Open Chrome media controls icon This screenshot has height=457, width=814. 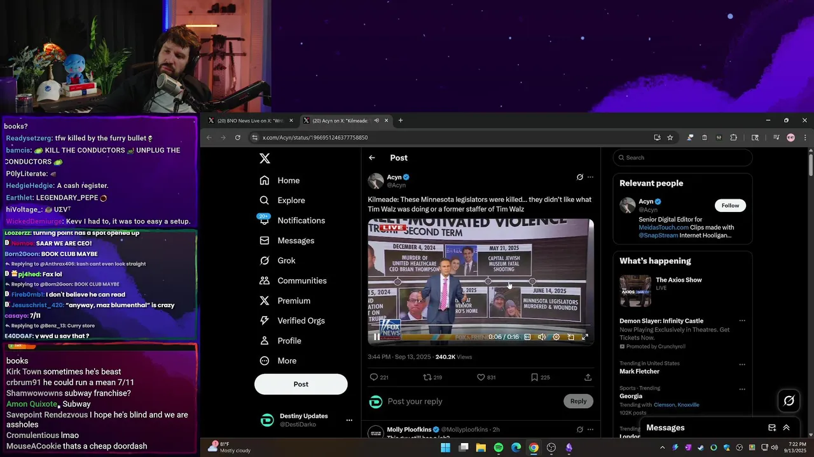click(x=776, y=137)
